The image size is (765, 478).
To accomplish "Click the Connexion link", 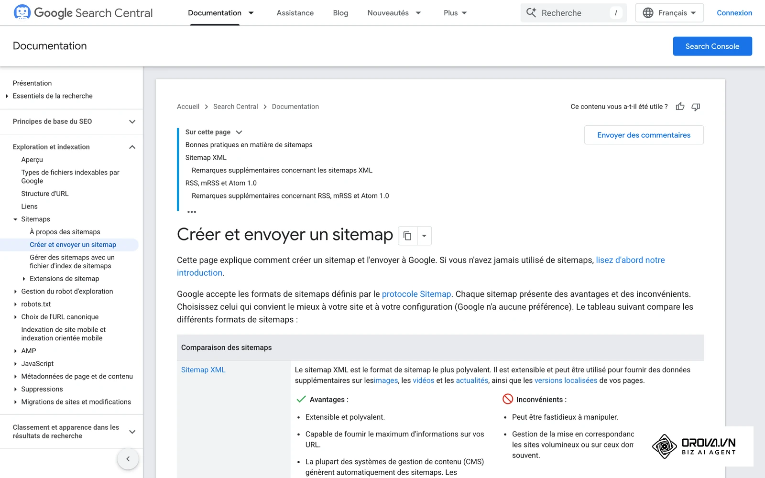I will click(734, 13).
